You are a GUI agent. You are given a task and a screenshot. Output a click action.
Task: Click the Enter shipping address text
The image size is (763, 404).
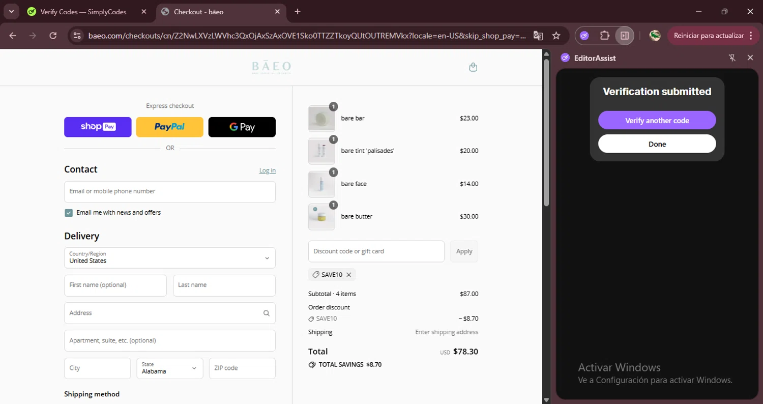tap(447, 332)
